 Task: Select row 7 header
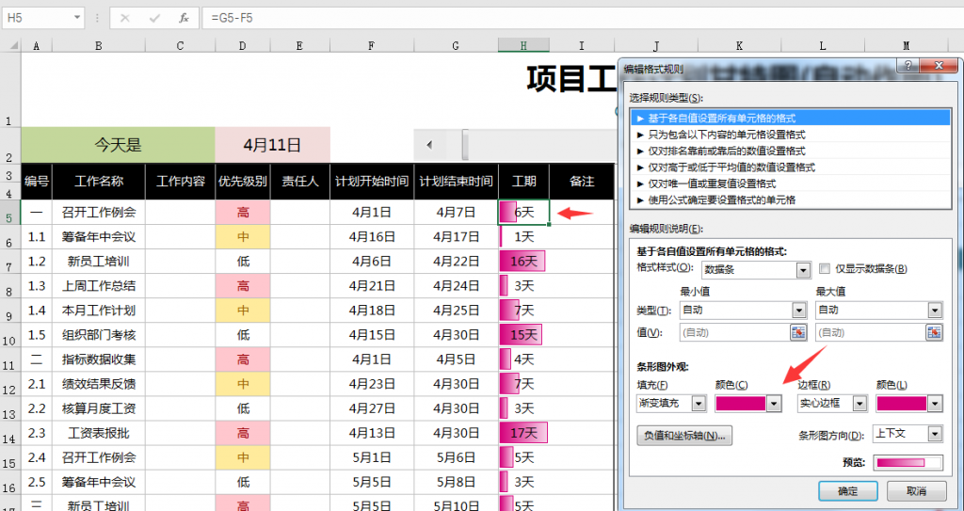click(9, 262)
